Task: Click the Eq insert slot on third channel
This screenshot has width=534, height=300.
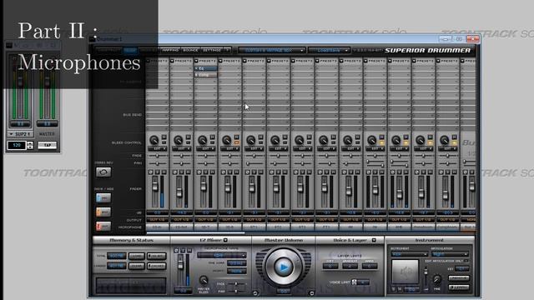Action: click(x=206, y=68)
